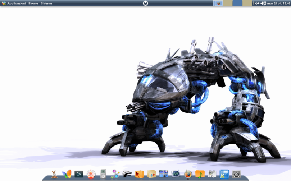Open the Sistema menu
291x181 pixels.
pyautogui.click(x=46, y=3)
